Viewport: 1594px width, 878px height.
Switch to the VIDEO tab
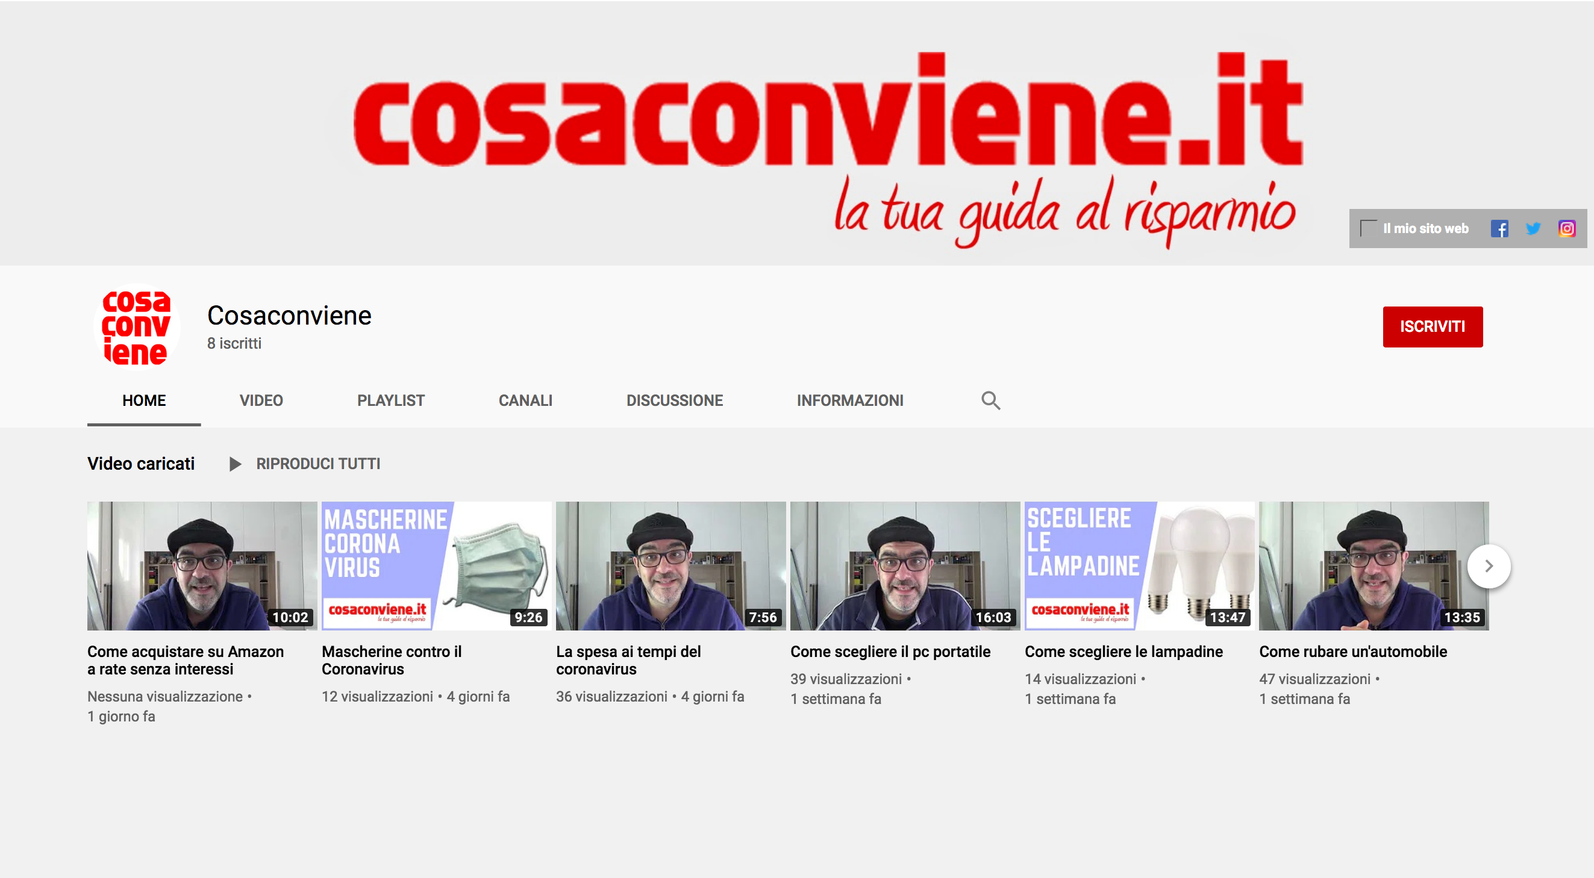pyautogui.click(x=261, y=400)
